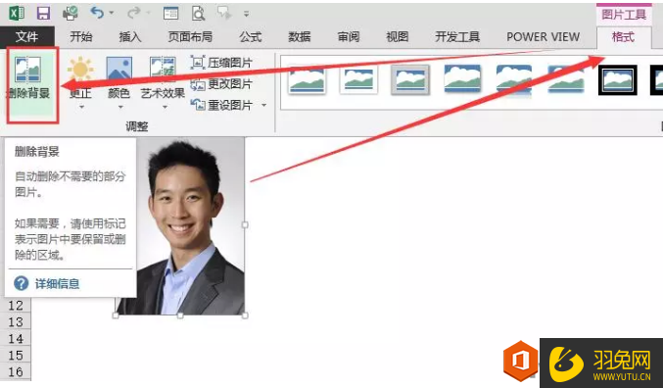
Task: Expand the Artistic Effects dropdown arrow
Action: 165,107
